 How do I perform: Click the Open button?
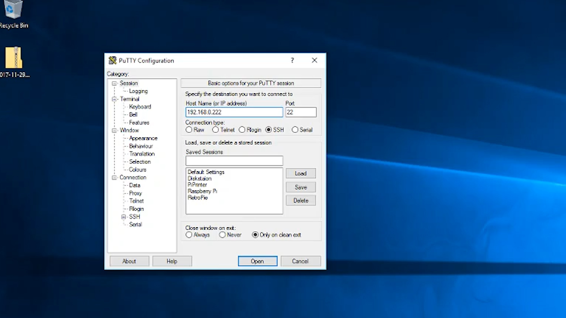click(x=257, y=261)
